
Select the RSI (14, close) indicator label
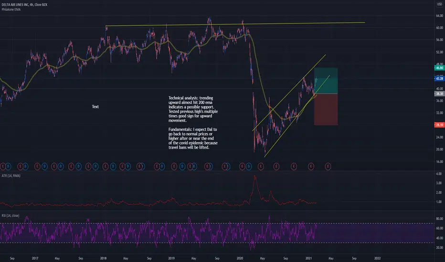point(11,215)
